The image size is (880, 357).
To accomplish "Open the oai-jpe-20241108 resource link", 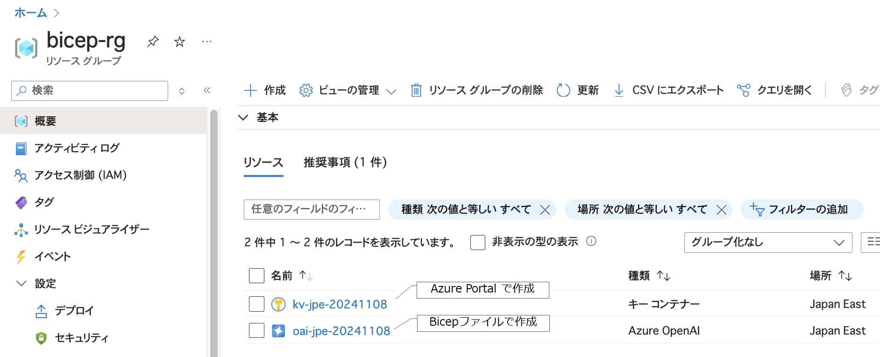I will coord(341,331).
